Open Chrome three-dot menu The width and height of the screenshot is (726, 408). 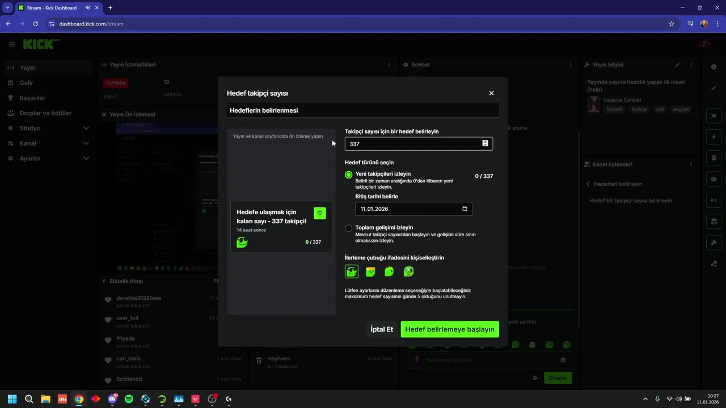click(717, 24)
